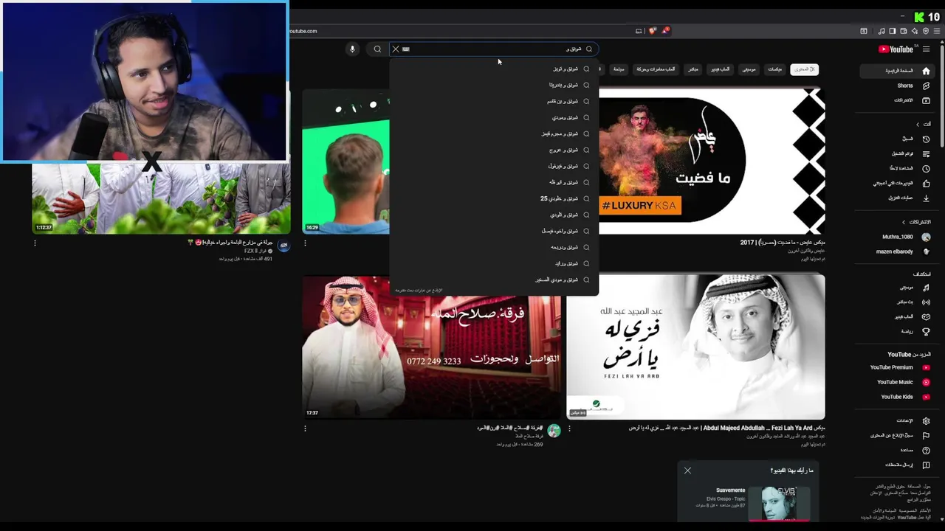The image size is (945, 531).
Task: Open more options for the 17:37 video
Action: pyautogui.click(x=305, y=428)
